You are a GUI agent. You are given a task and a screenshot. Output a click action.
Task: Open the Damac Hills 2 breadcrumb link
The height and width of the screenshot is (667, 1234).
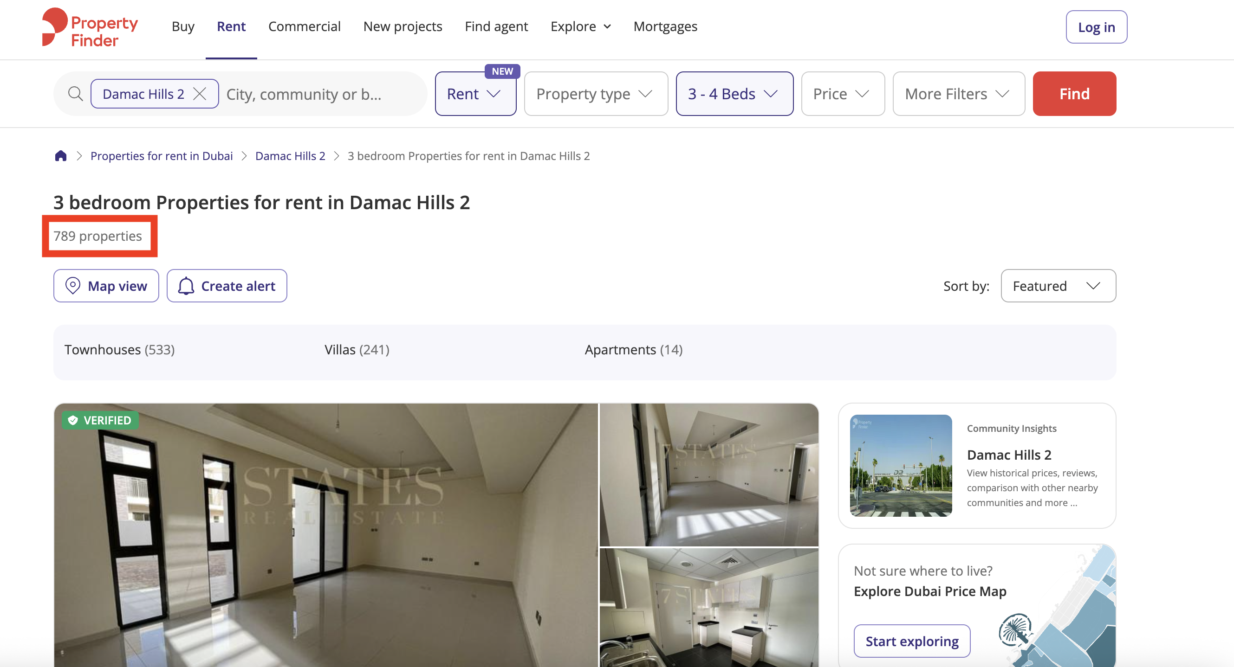[x=290, y=156]
